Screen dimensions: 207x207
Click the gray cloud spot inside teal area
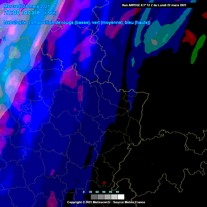pyautogui.click(x=154, y=42)
